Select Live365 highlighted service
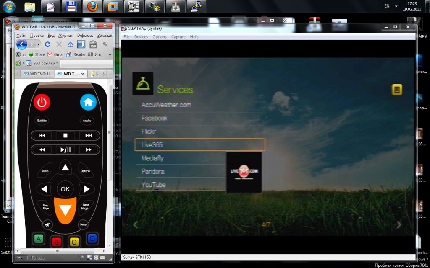 click(x=200, y=145)
